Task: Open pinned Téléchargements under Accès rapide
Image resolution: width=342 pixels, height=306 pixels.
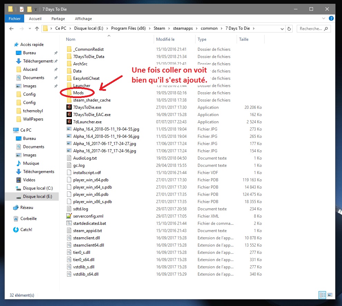Action: point(38,61)
